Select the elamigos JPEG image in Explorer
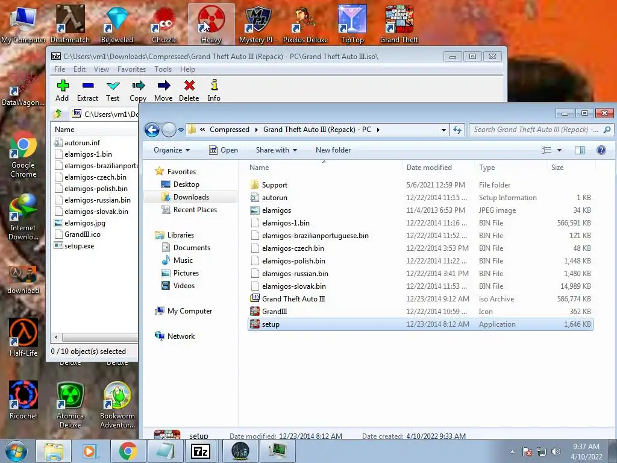This screenshot has height=463, width=617. [x=276, y=210]
